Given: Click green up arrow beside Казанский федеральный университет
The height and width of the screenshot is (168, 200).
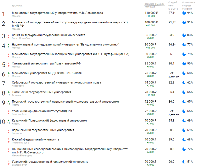Looking at the screenshot, I should click(9, 120).
